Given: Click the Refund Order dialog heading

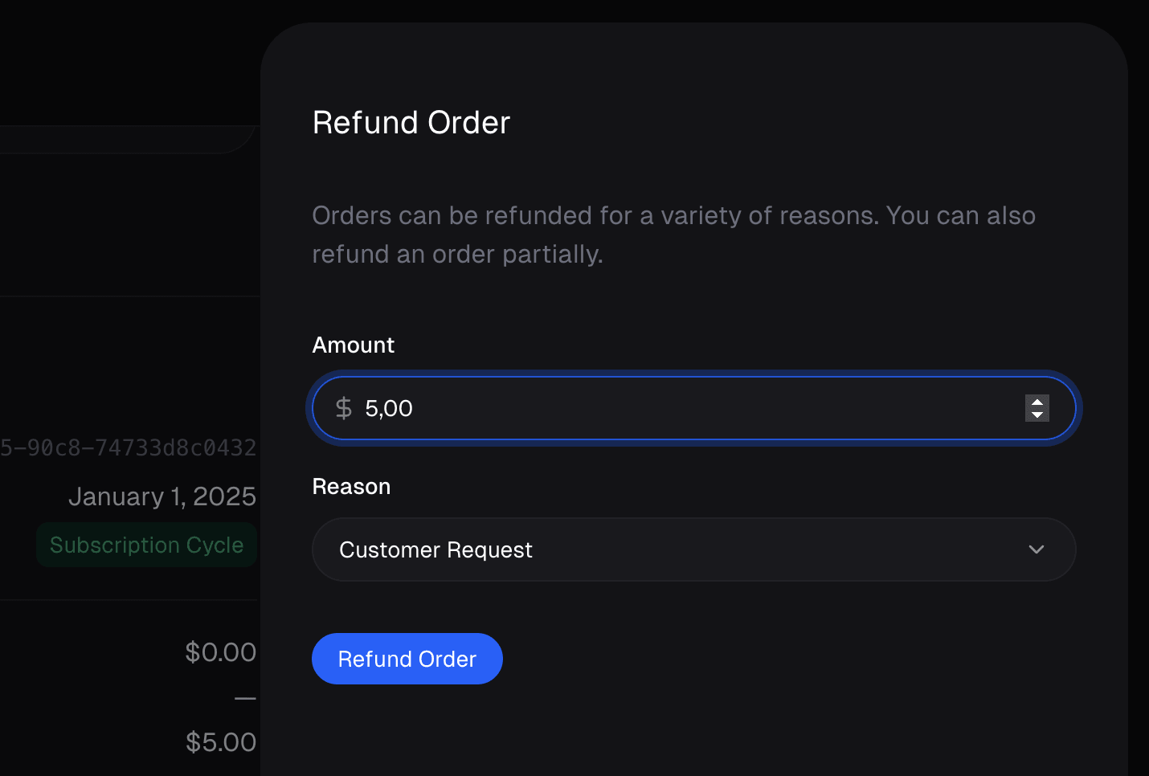Looking at the screenshot, I should (x=411, y=123).
